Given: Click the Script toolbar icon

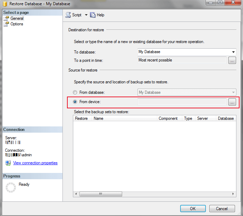Looking at the screenshot, I should (x=68, y=15).
